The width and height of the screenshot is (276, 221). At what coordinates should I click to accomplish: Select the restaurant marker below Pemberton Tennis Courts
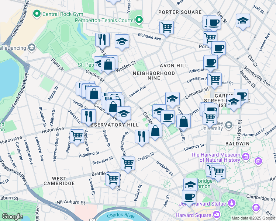click(102, 40)
